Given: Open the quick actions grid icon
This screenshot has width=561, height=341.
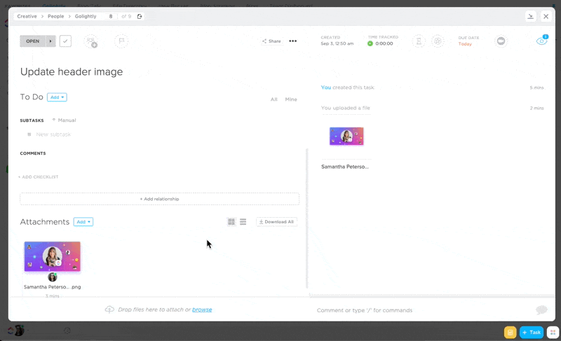Looking at the screenshot, I should 553,332.
